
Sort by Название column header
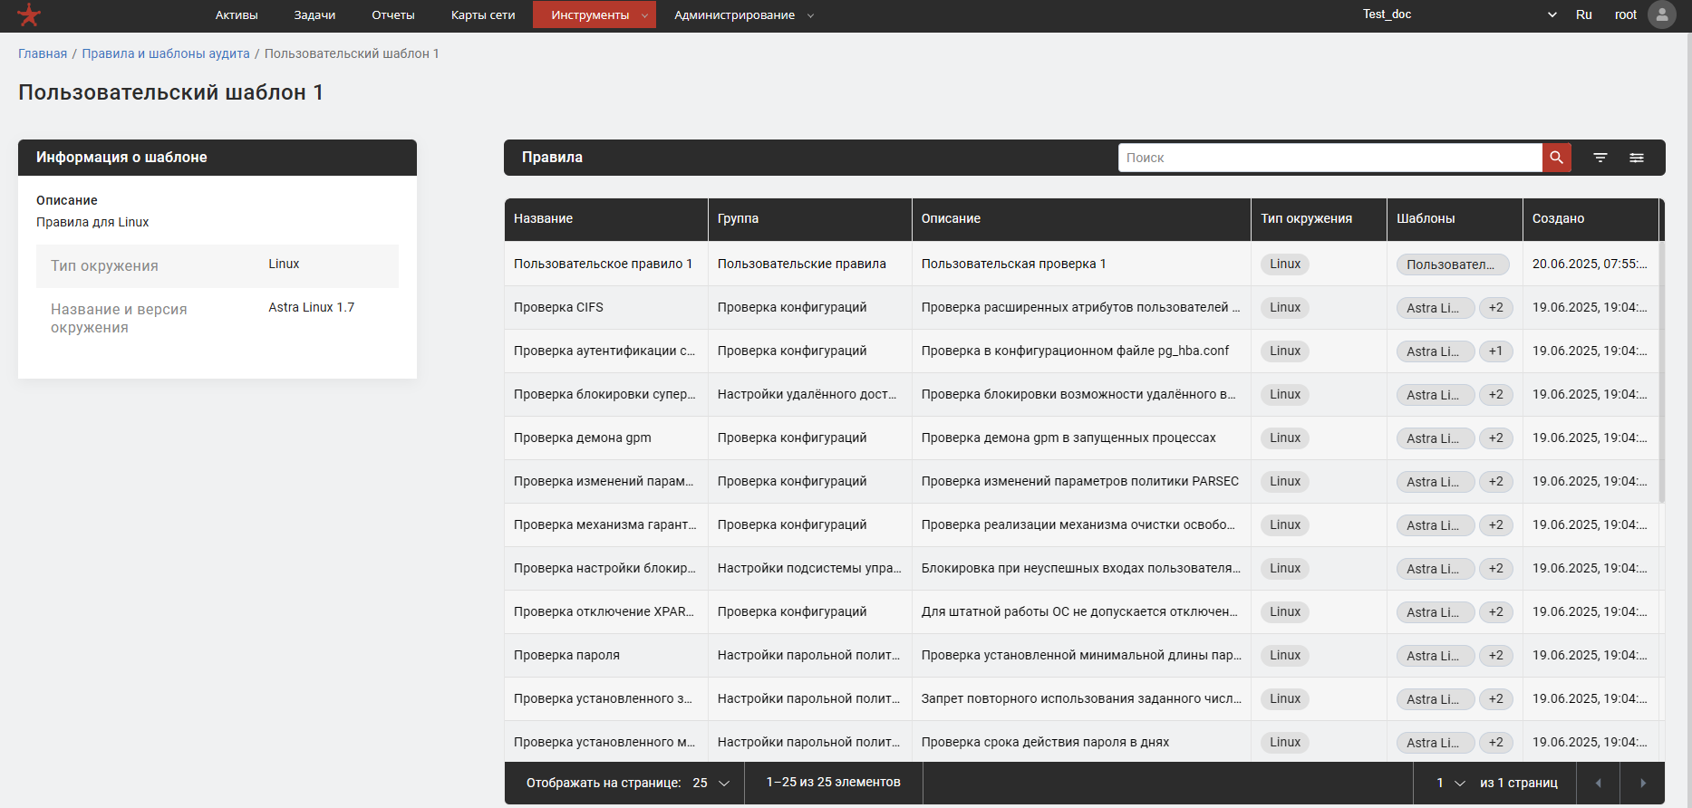pos(544,218)
